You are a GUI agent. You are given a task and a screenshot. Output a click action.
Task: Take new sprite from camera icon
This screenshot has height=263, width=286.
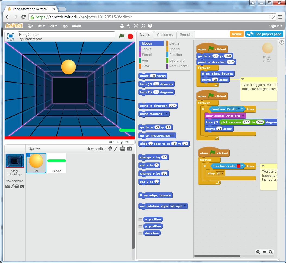click(x=129, y=148)
